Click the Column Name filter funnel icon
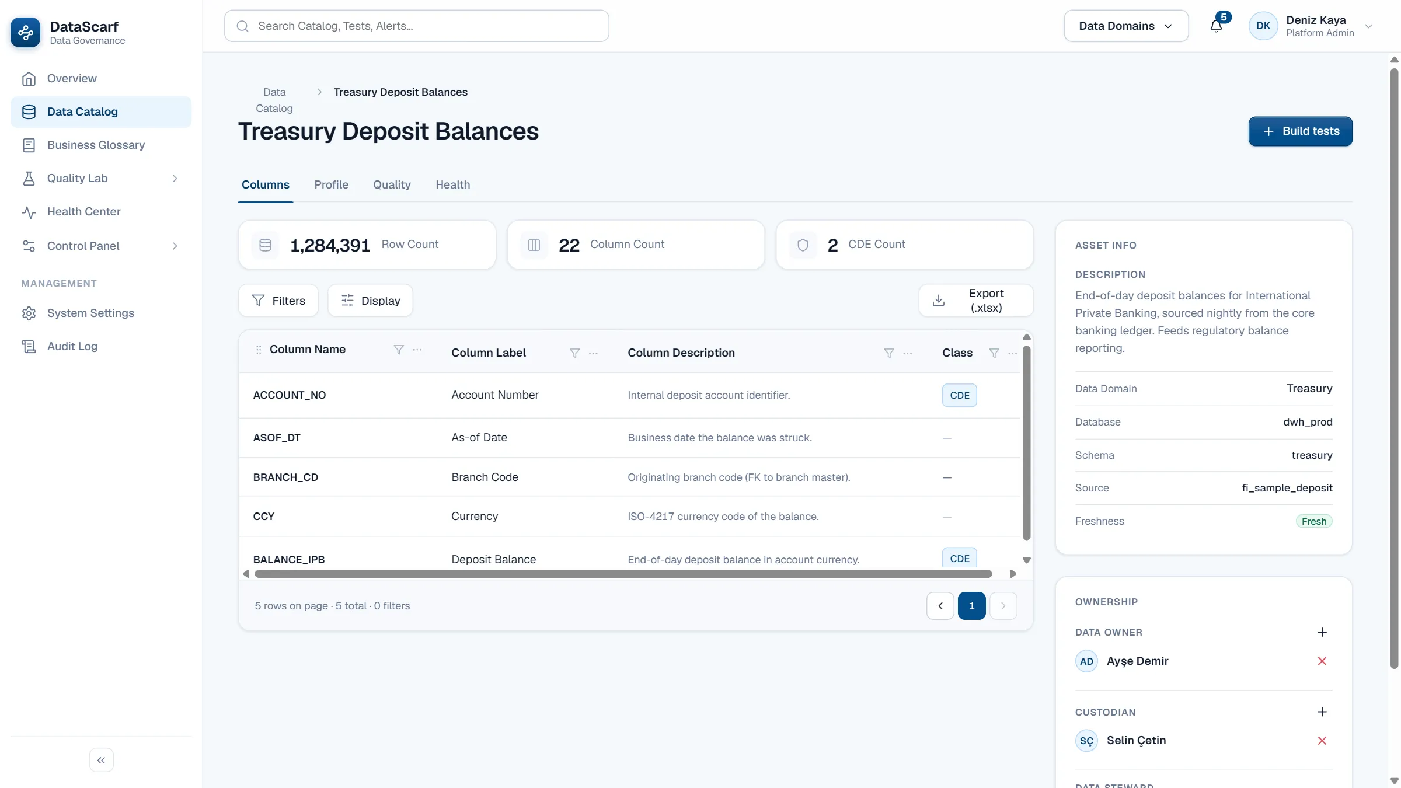Screen dimensions: 1401x788 pyautogui.click(x=399, y=349)
